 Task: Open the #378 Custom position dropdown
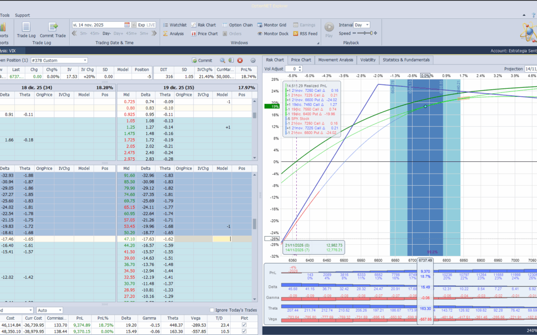tap(59, 61)
